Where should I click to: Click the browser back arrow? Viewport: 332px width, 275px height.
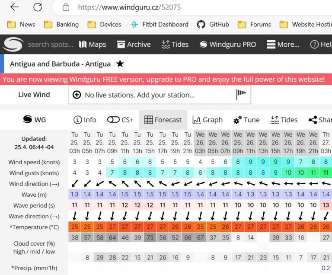15,7
